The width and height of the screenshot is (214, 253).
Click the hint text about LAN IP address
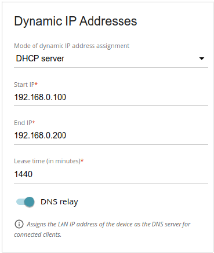pos(102,229)
